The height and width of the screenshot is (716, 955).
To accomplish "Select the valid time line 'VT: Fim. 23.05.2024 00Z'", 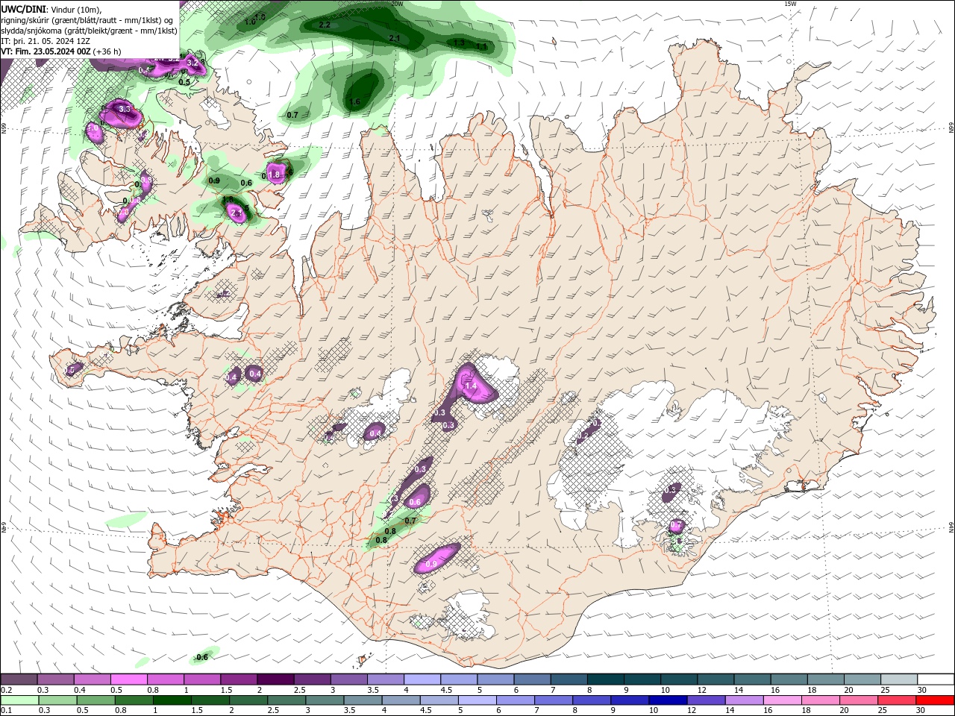I will click(x=46, y=51).
